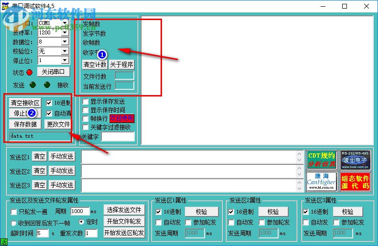Toggle 16进制 in 发送区3属性
The height and width of the screenshot is (246, 378).
click(x=305, y=212)
